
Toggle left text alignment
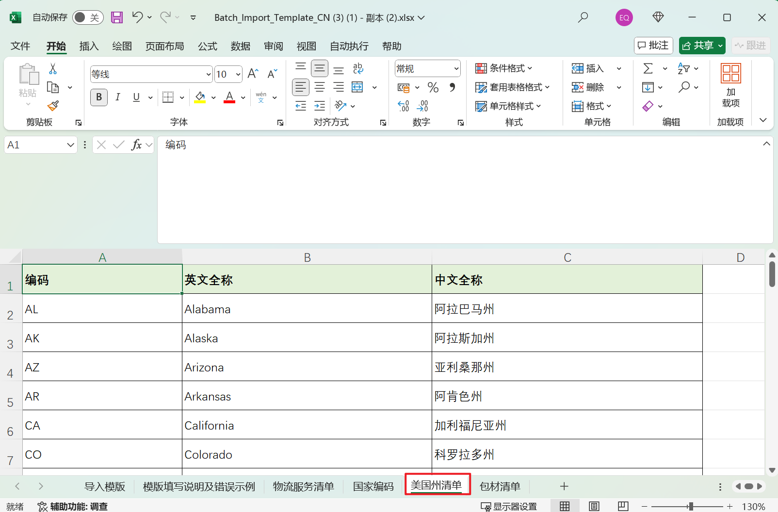301,87
